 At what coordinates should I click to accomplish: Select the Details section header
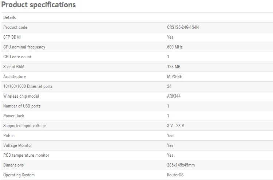9,17
